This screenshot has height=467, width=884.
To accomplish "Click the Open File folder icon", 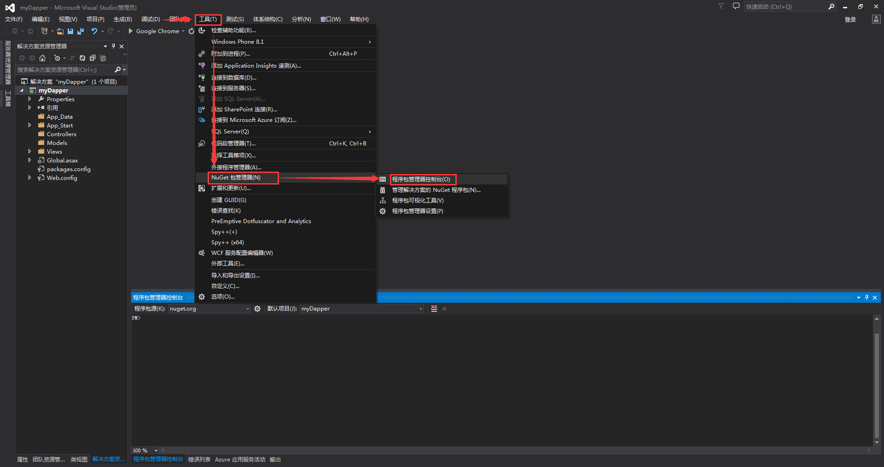I will [x=60, y=31].
